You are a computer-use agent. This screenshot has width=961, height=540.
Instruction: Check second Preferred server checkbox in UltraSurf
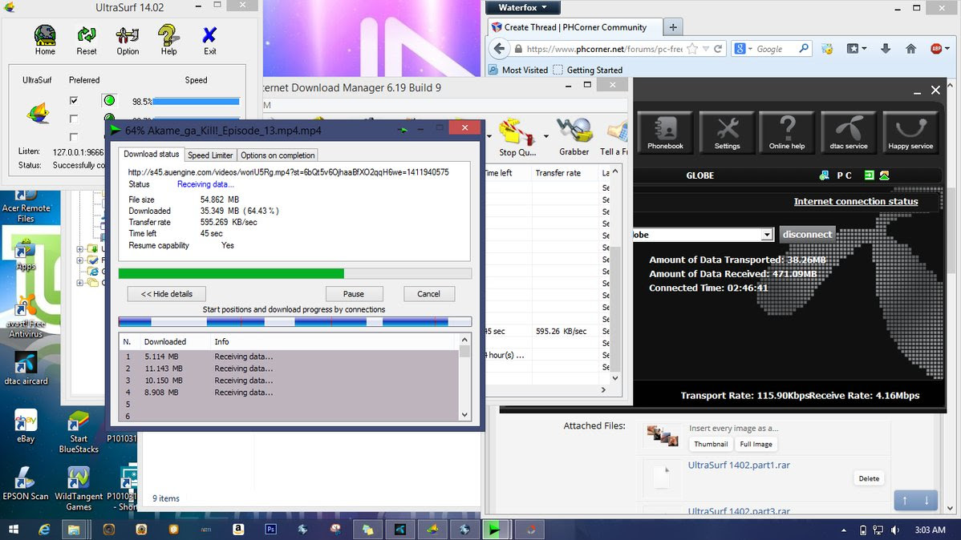click(74, 119)
